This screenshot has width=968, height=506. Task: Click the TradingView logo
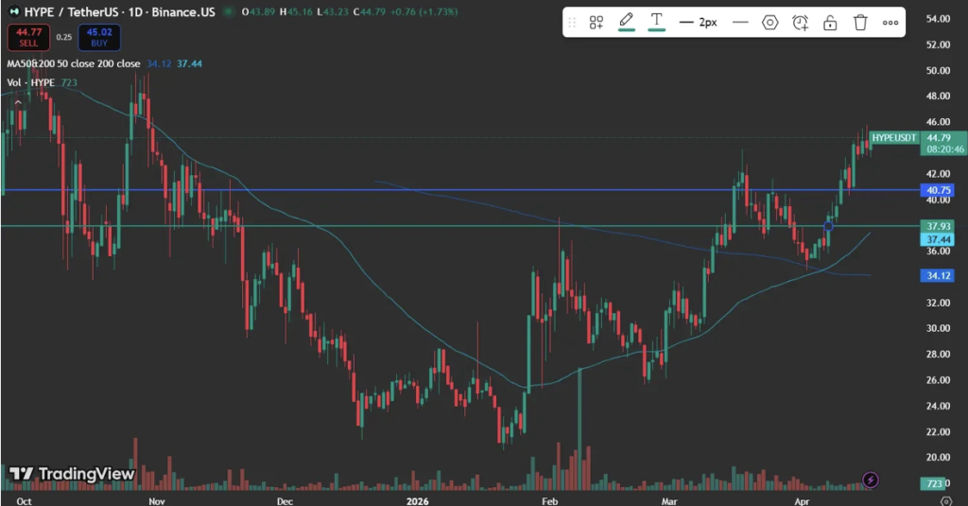tap(73, 474)
